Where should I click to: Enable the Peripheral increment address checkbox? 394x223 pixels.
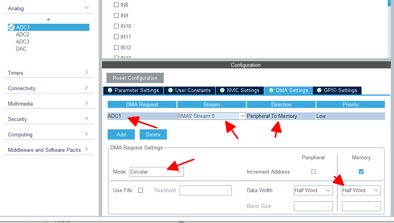coord(313,172)
